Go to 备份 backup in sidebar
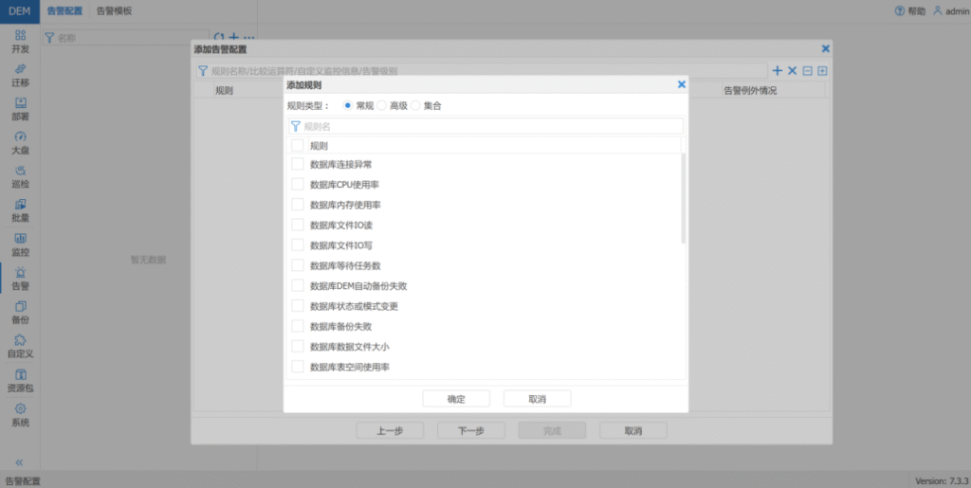Screen dimensions: 971x488 tap(20, 312)
